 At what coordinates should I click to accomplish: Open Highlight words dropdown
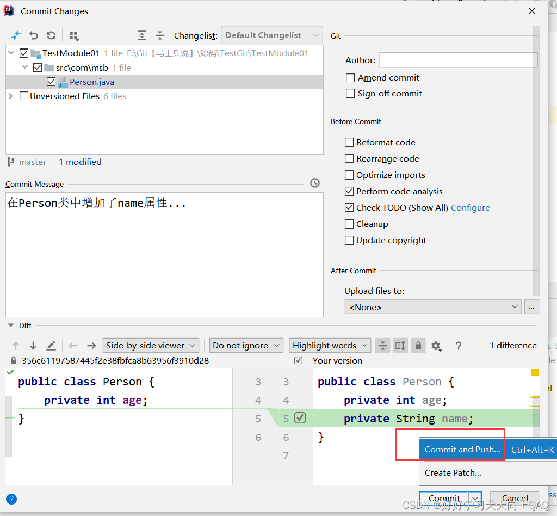[330, 346]
